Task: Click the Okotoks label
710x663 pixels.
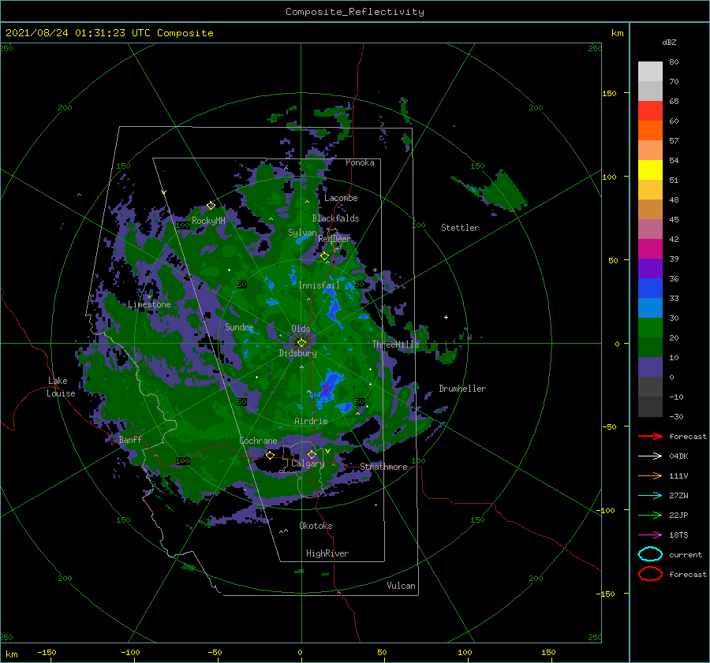Action: 316,526
